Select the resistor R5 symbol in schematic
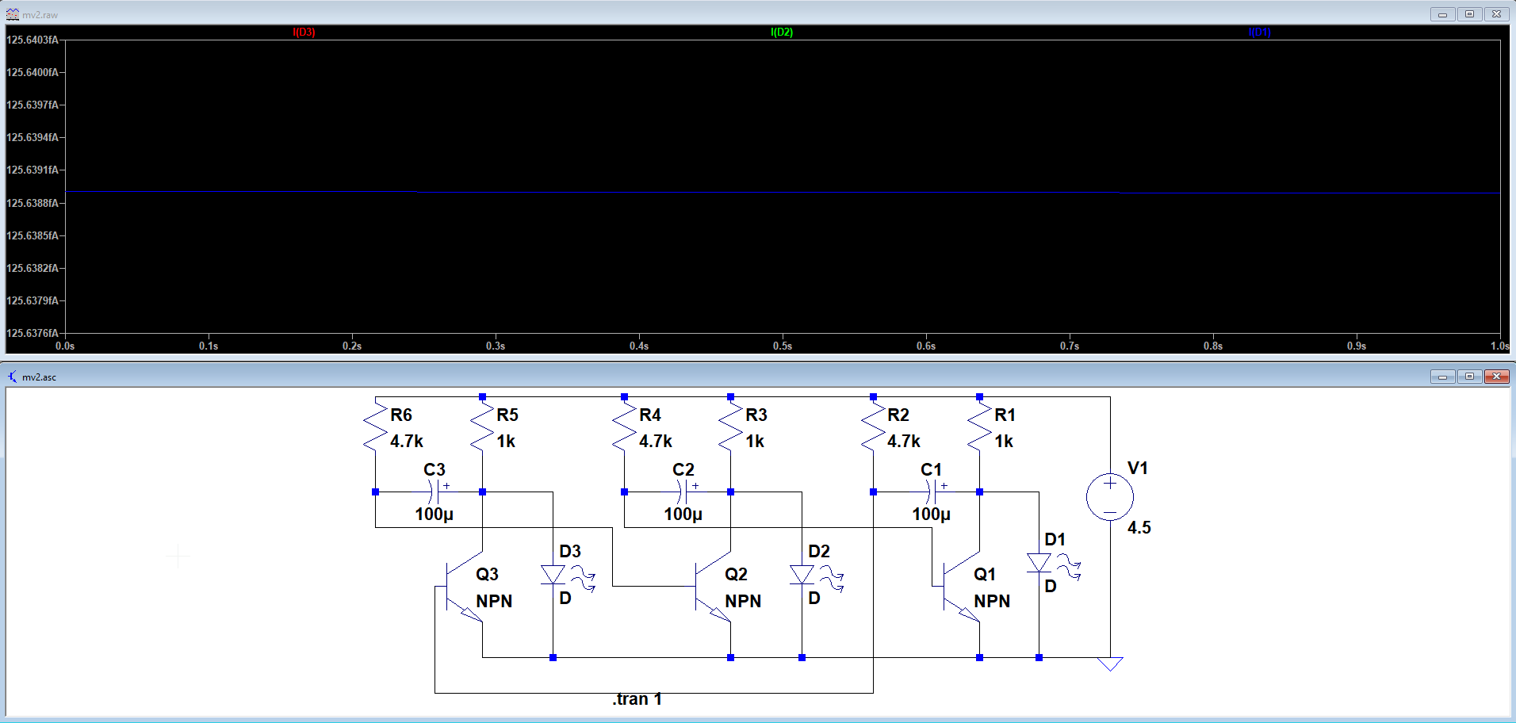The height and width of the screenshot is (723, 1516). pyautogui.click(x=482, y=428)
